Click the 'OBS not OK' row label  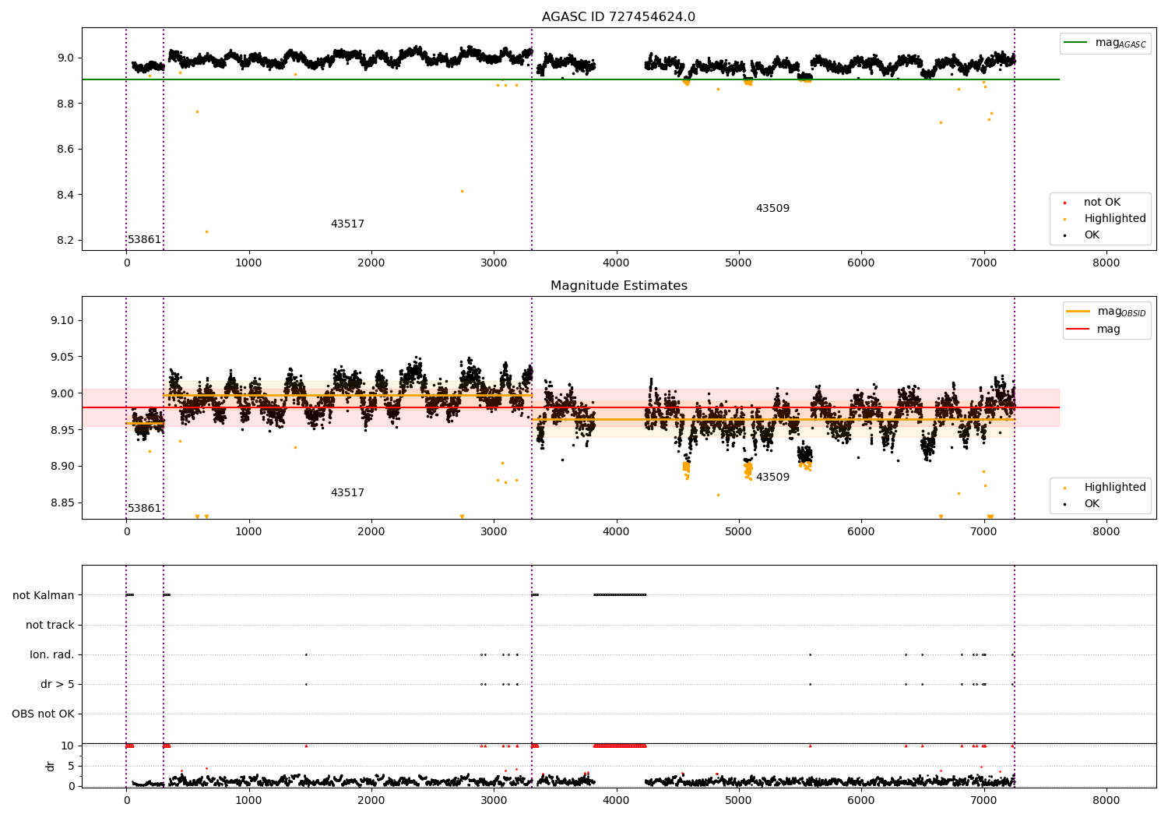coord(43,714)
